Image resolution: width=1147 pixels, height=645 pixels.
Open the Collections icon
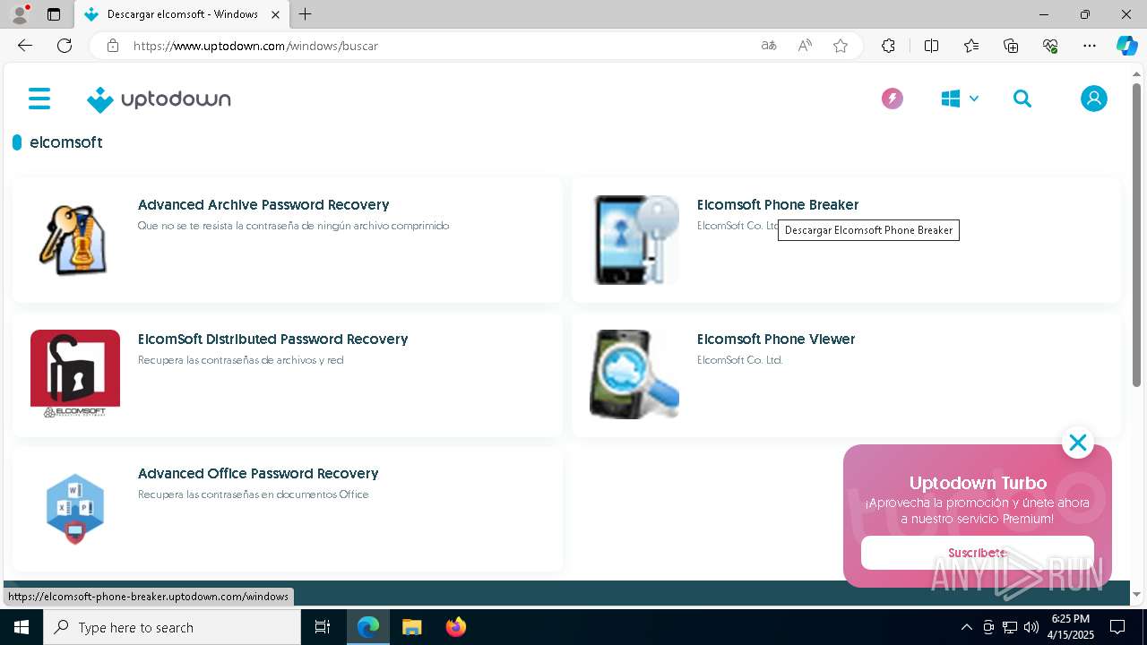click(1011, 46)
